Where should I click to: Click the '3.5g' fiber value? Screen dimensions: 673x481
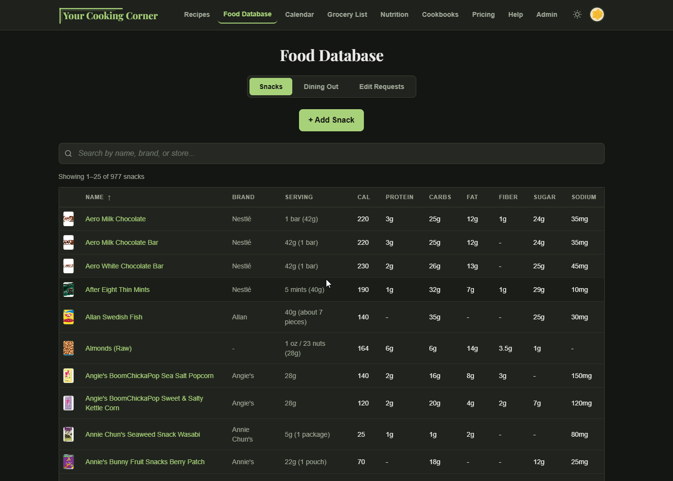tap(505, 348)
